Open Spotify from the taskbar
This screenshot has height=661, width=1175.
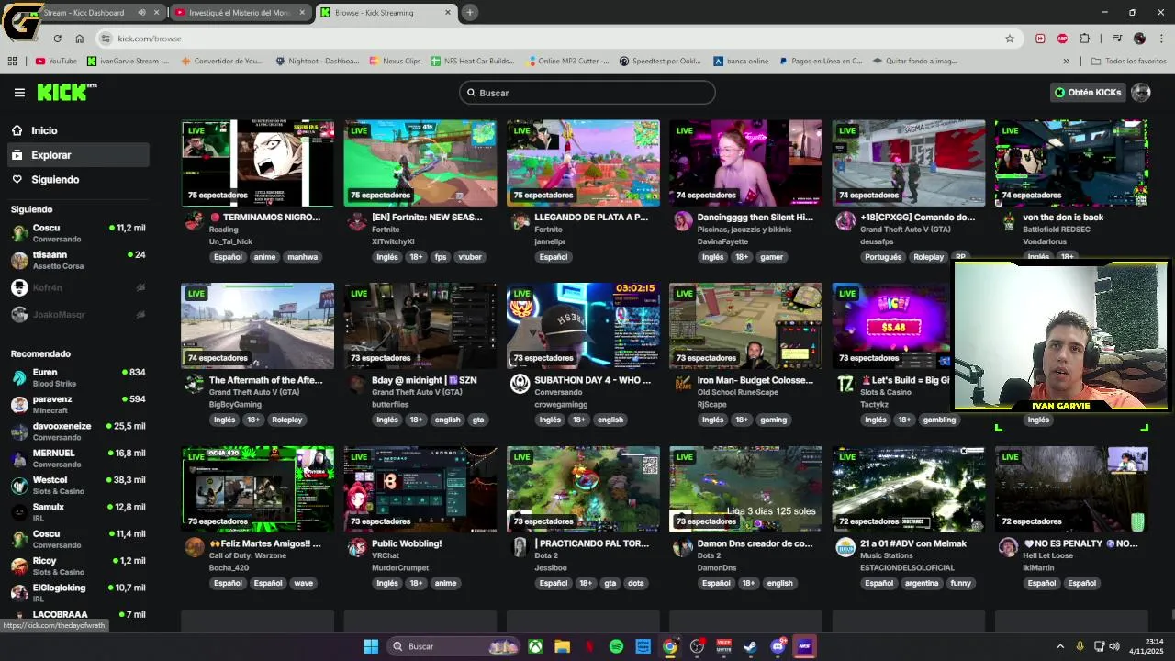[616, 646]
